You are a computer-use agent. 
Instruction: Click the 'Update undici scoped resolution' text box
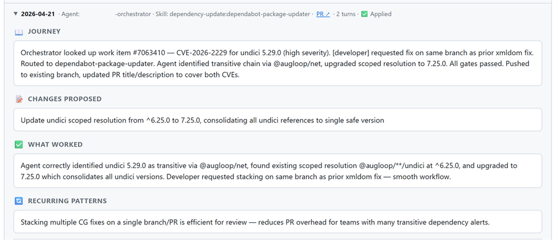(278, 120)
